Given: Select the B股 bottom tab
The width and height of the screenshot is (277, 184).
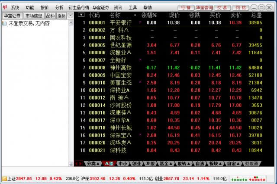Looking at the screenshot, I should 150,164.
